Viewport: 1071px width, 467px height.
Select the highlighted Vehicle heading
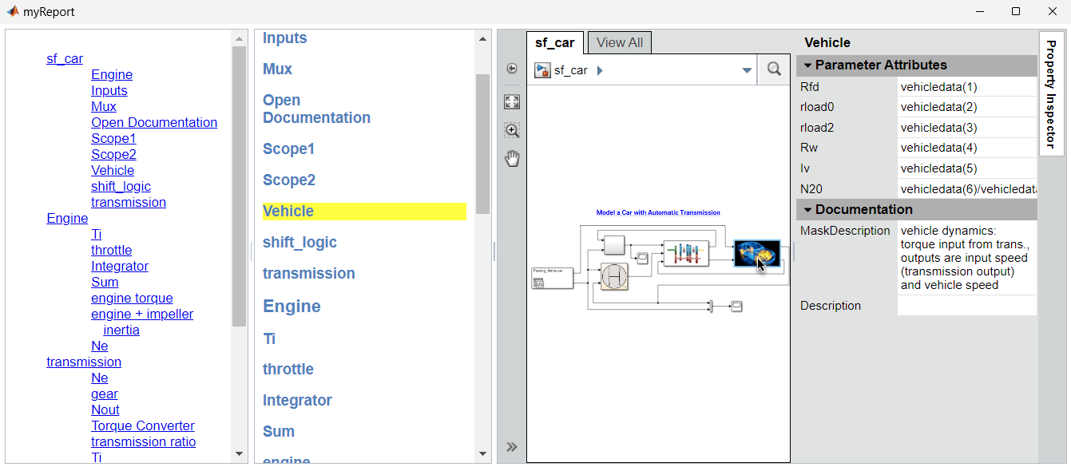[288, 212]
